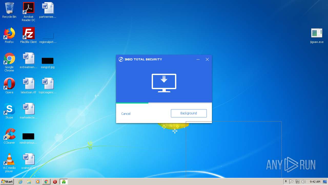Open CCleaner desktop shortcut

pos(9,136)
